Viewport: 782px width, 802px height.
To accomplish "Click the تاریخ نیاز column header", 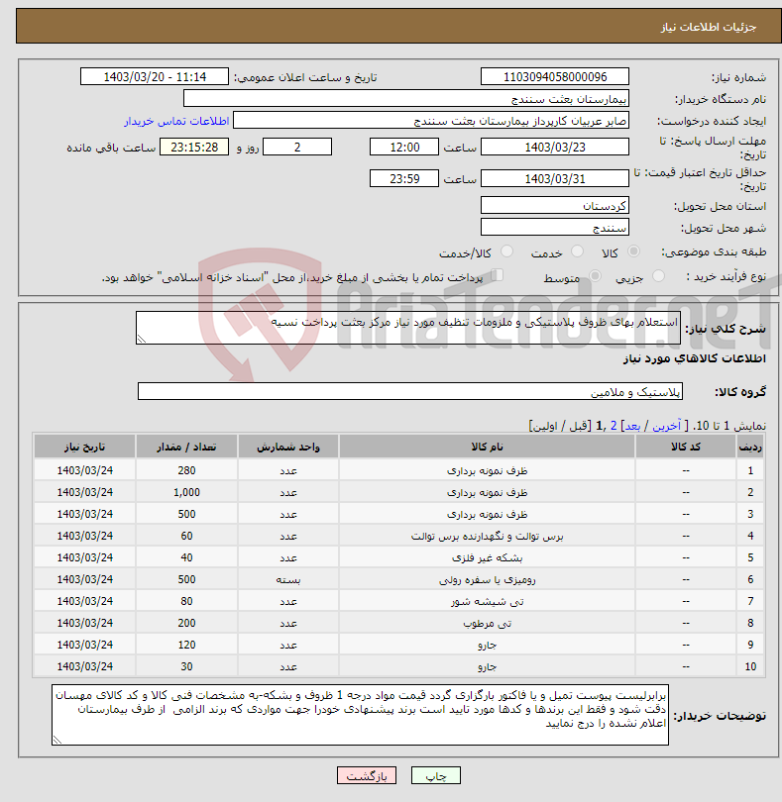I will 84,447.
